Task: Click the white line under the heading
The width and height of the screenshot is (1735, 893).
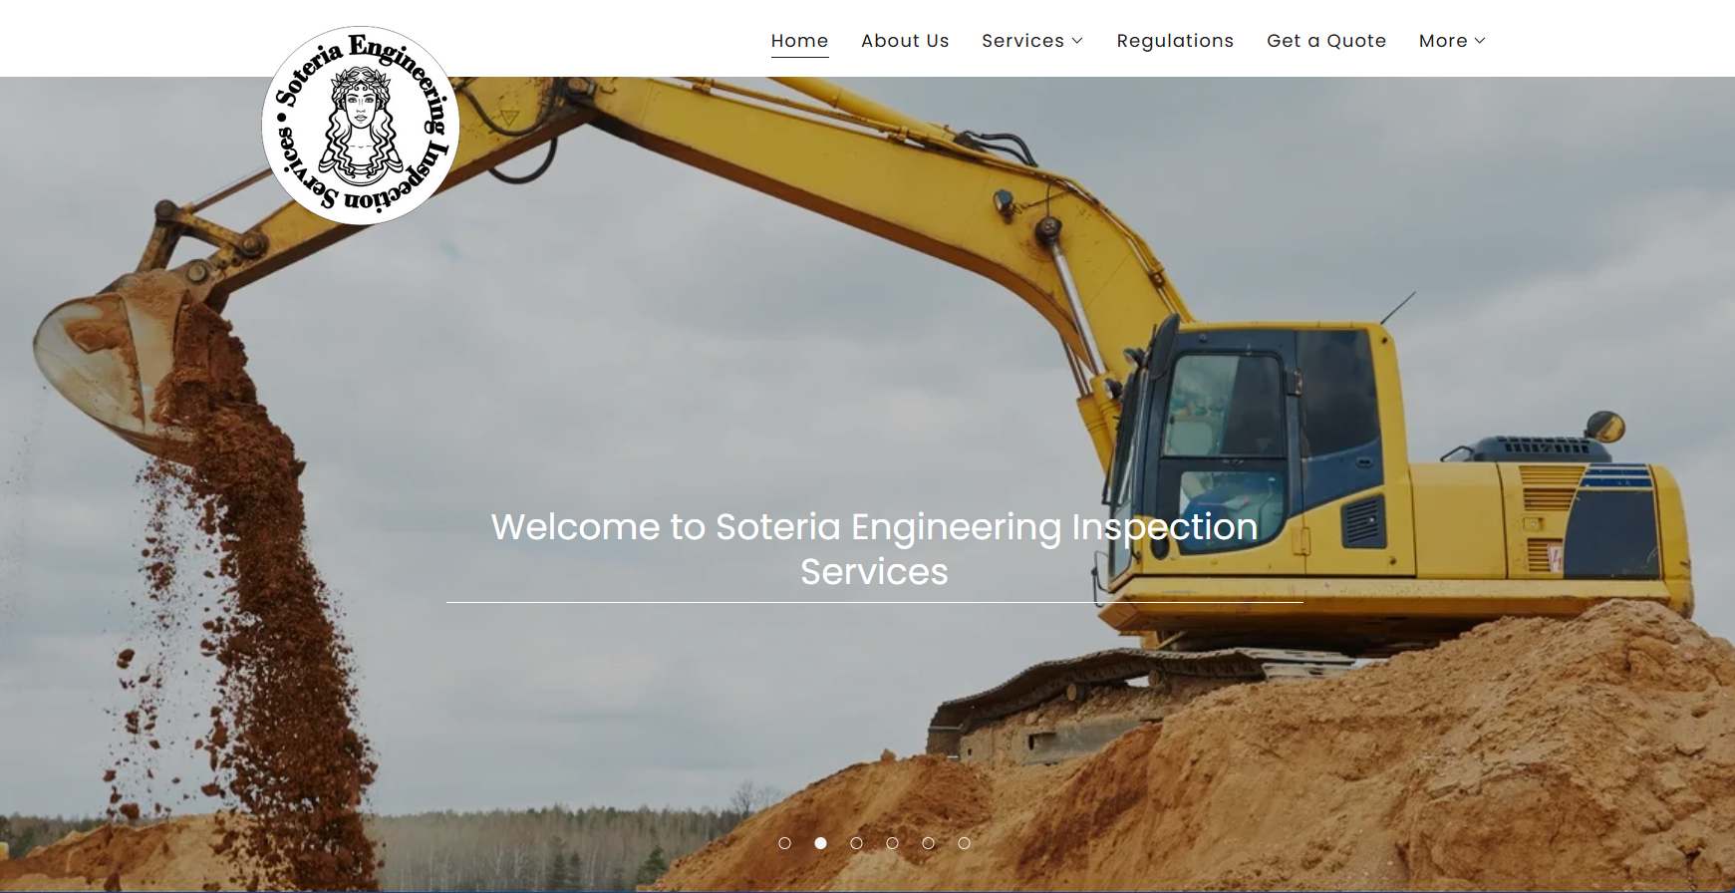Action: tap(874, 602)
